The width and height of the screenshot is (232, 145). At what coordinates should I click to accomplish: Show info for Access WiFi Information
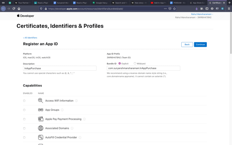(x=76, y=101)
